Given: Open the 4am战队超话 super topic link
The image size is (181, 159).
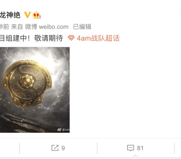Looking at the screenshot, I should [x=98, y=38].
